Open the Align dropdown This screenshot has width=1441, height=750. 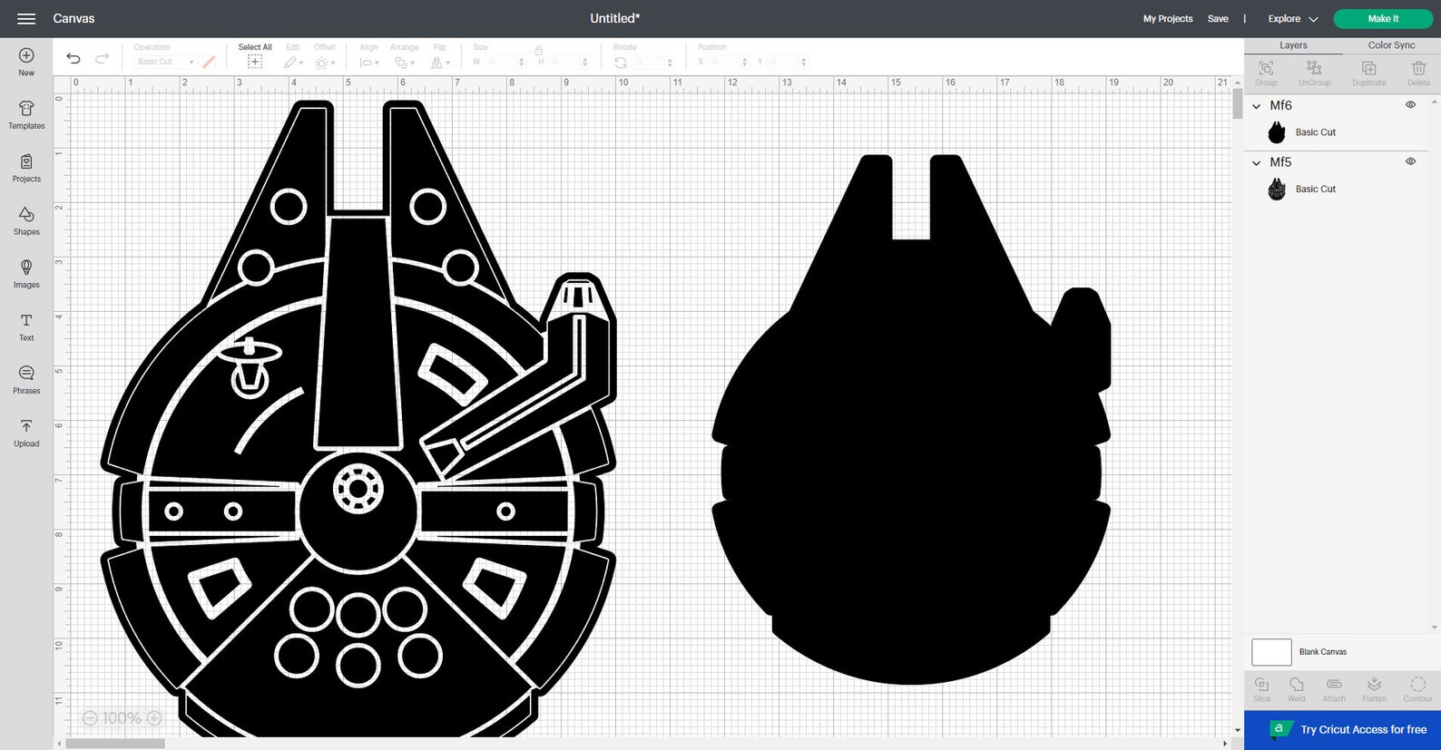368,63
